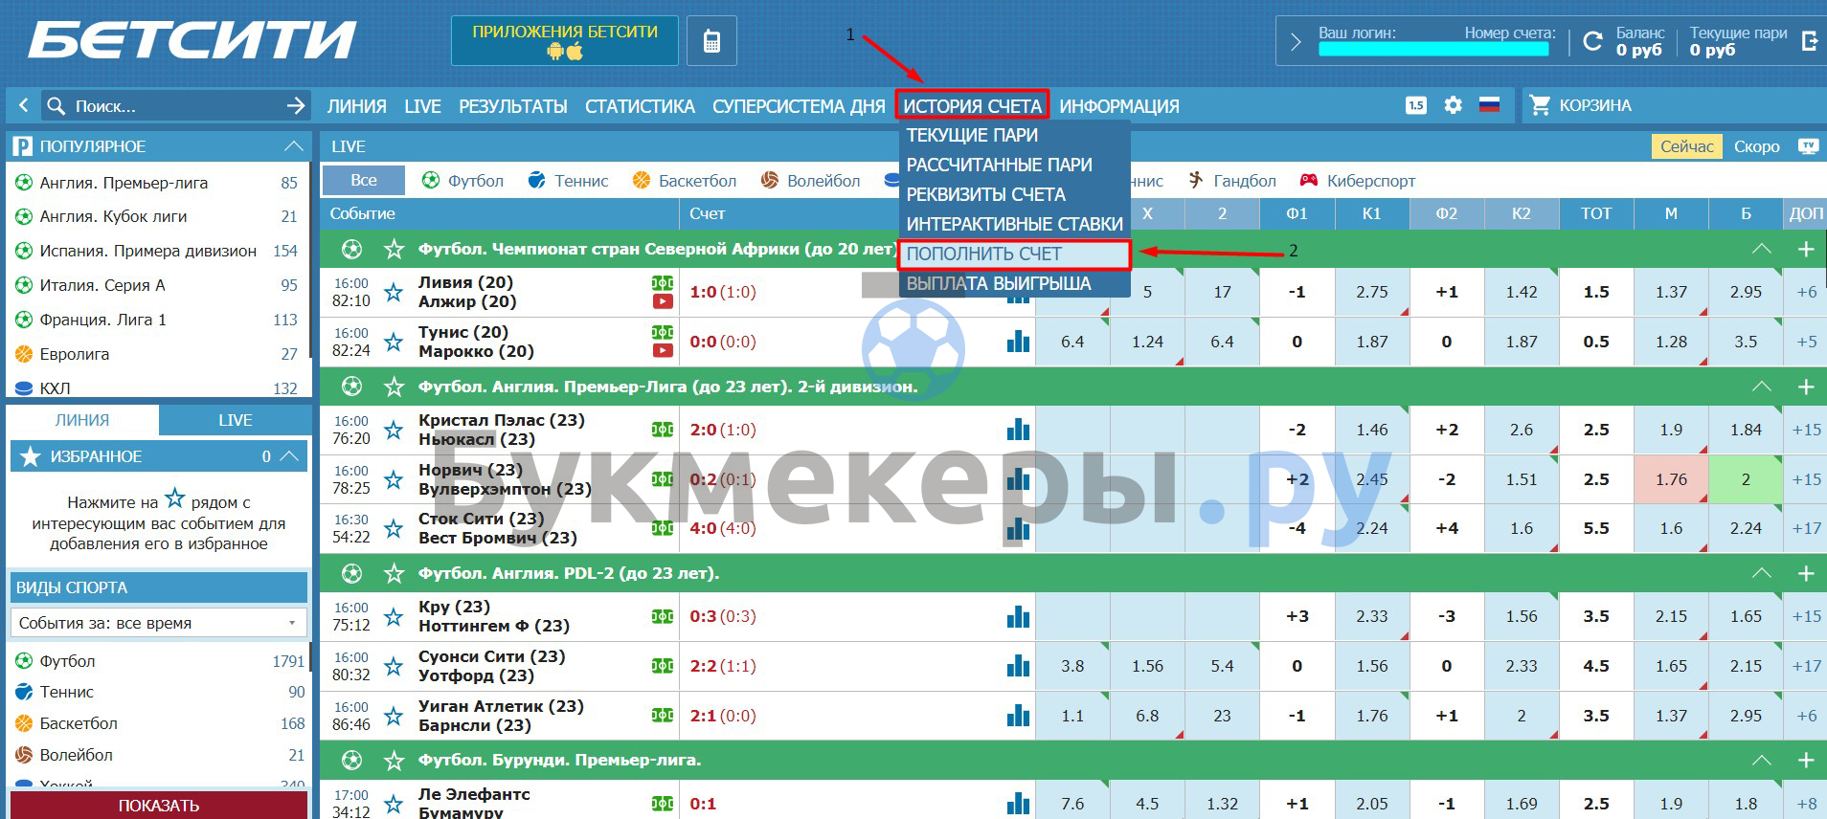1827x819 pixels.
Task: Open СТАТИСТИКА in the top navigation
Action: [640, 106]
